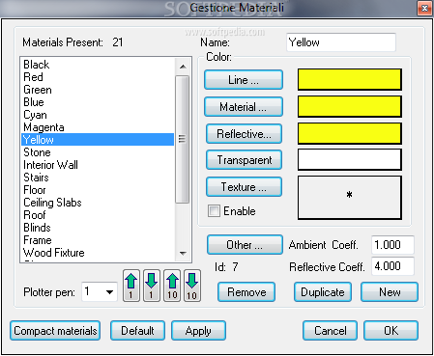This screenshot has height=356, width=434.
Task: Click the Material yellow color swatch
Action: [350, 106]
